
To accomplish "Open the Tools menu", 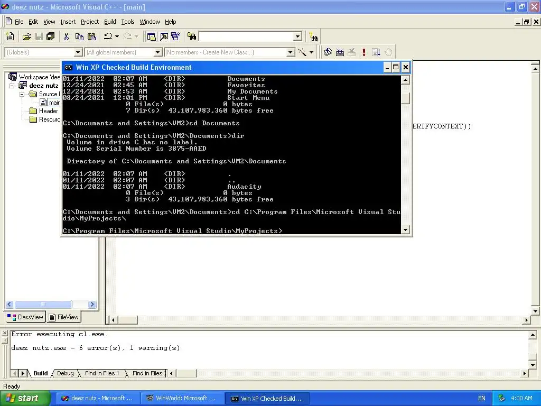I will pyautogui.click(x=128, y=22).
